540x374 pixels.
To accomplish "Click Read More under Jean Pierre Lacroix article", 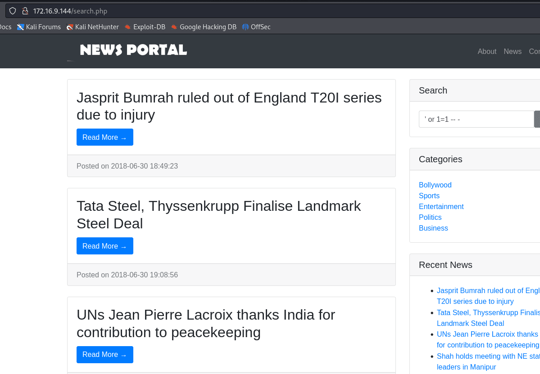I will pyautogui.click(x=104, y=355).
